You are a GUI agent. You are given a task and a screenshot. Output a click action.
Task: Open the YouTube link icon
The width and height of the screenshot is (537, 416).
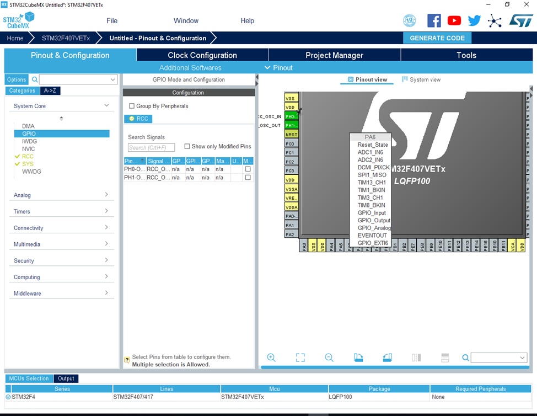(454, 20)
